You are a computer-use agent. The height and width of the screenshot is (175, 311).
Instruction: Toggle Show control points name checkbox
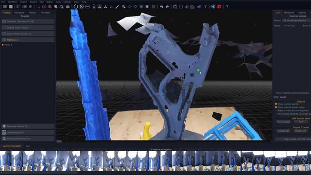276,107
